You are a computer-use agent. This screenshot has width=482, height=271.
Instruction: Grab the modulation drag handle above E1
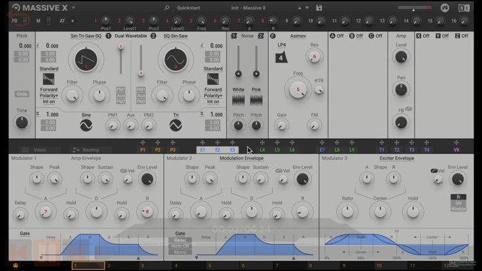(202, 143)
